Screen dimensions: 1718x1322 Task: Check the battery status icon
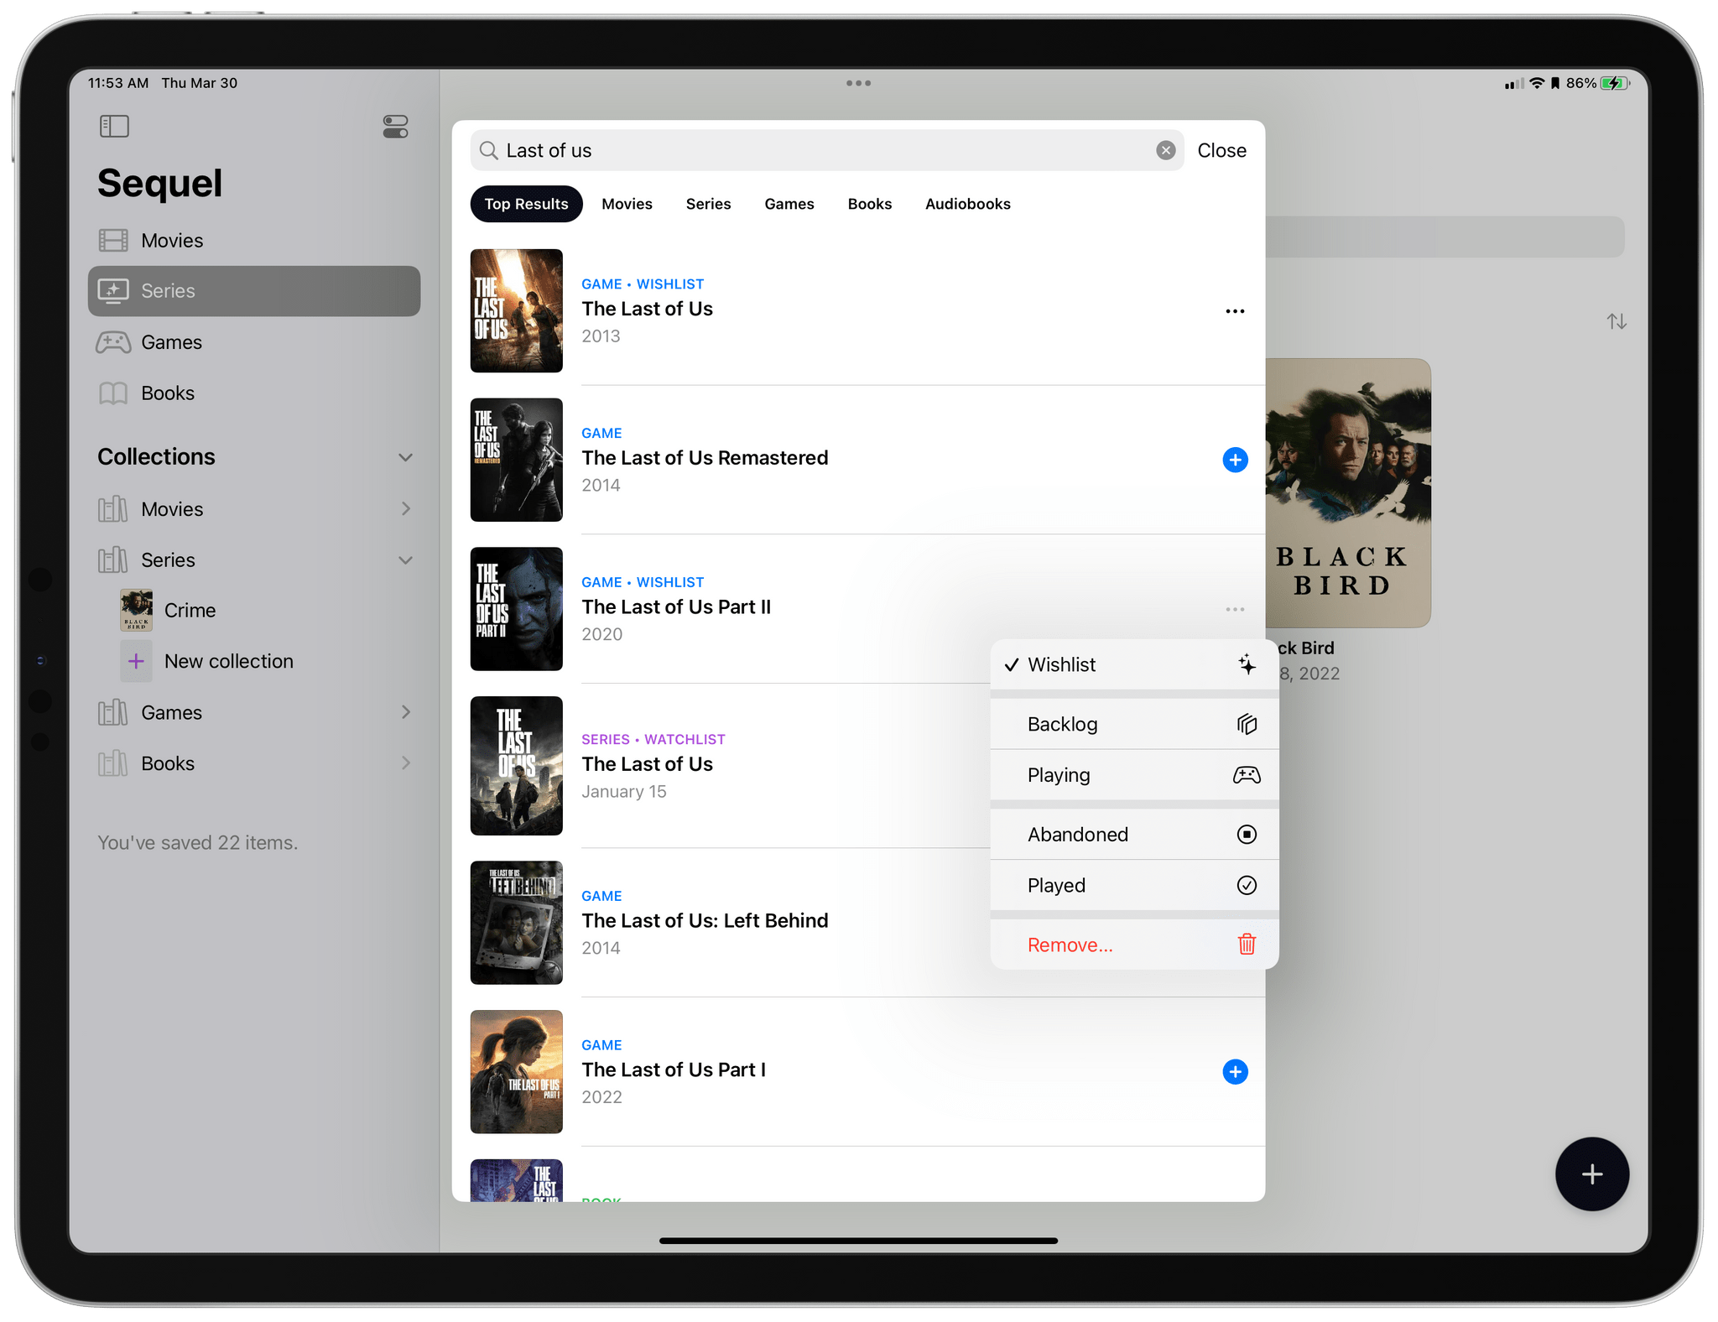click(x=1614, y=83)
